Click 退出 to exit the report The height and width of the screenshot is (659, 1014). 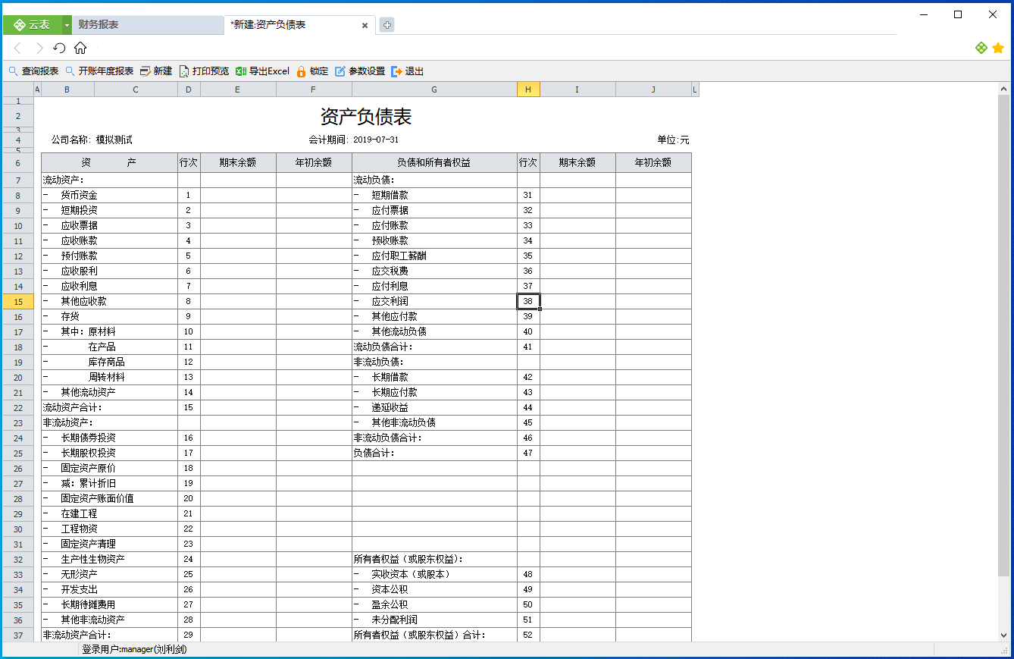tap(408, 71)
